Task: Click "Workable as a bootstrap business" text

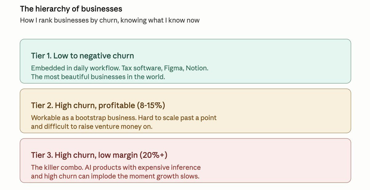Action: (83, 118)
